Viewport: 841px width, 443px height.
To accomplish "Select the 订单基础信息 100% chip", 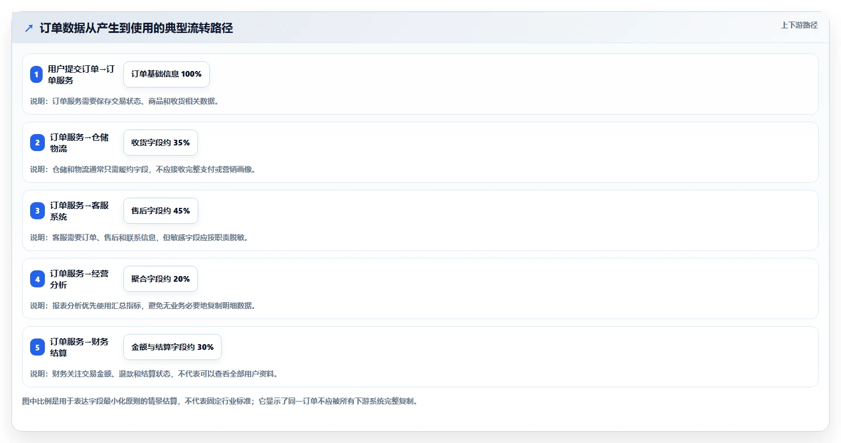I will [x=166, y=74].
